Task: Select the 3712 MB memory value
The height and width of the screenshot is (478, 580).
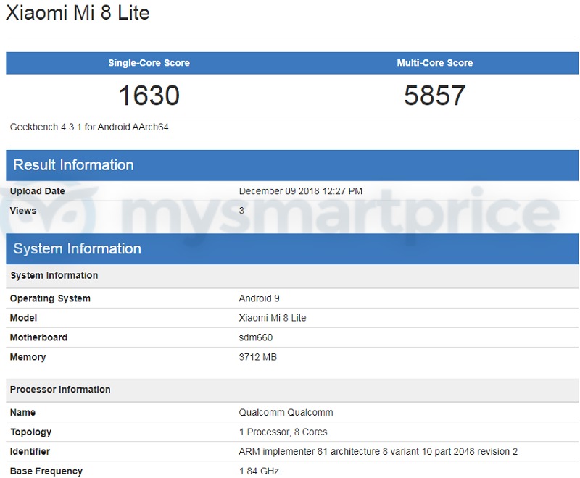Action: click(x=258, y=357)
